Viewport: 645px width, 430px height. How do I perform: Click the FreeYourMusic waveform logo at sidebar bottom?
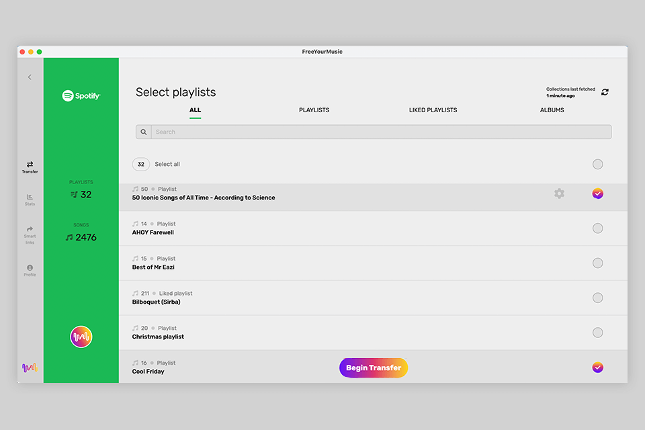30,368
